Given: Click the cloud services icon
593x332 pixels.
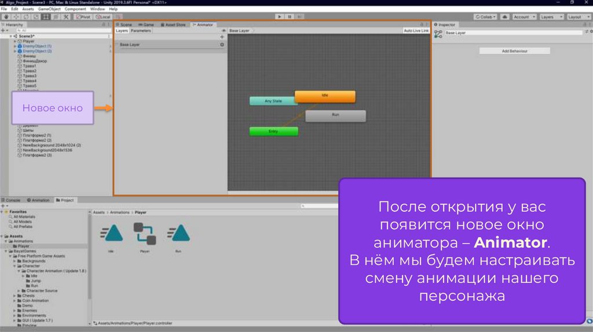Looking at the screenshot, I should point(505,17).
